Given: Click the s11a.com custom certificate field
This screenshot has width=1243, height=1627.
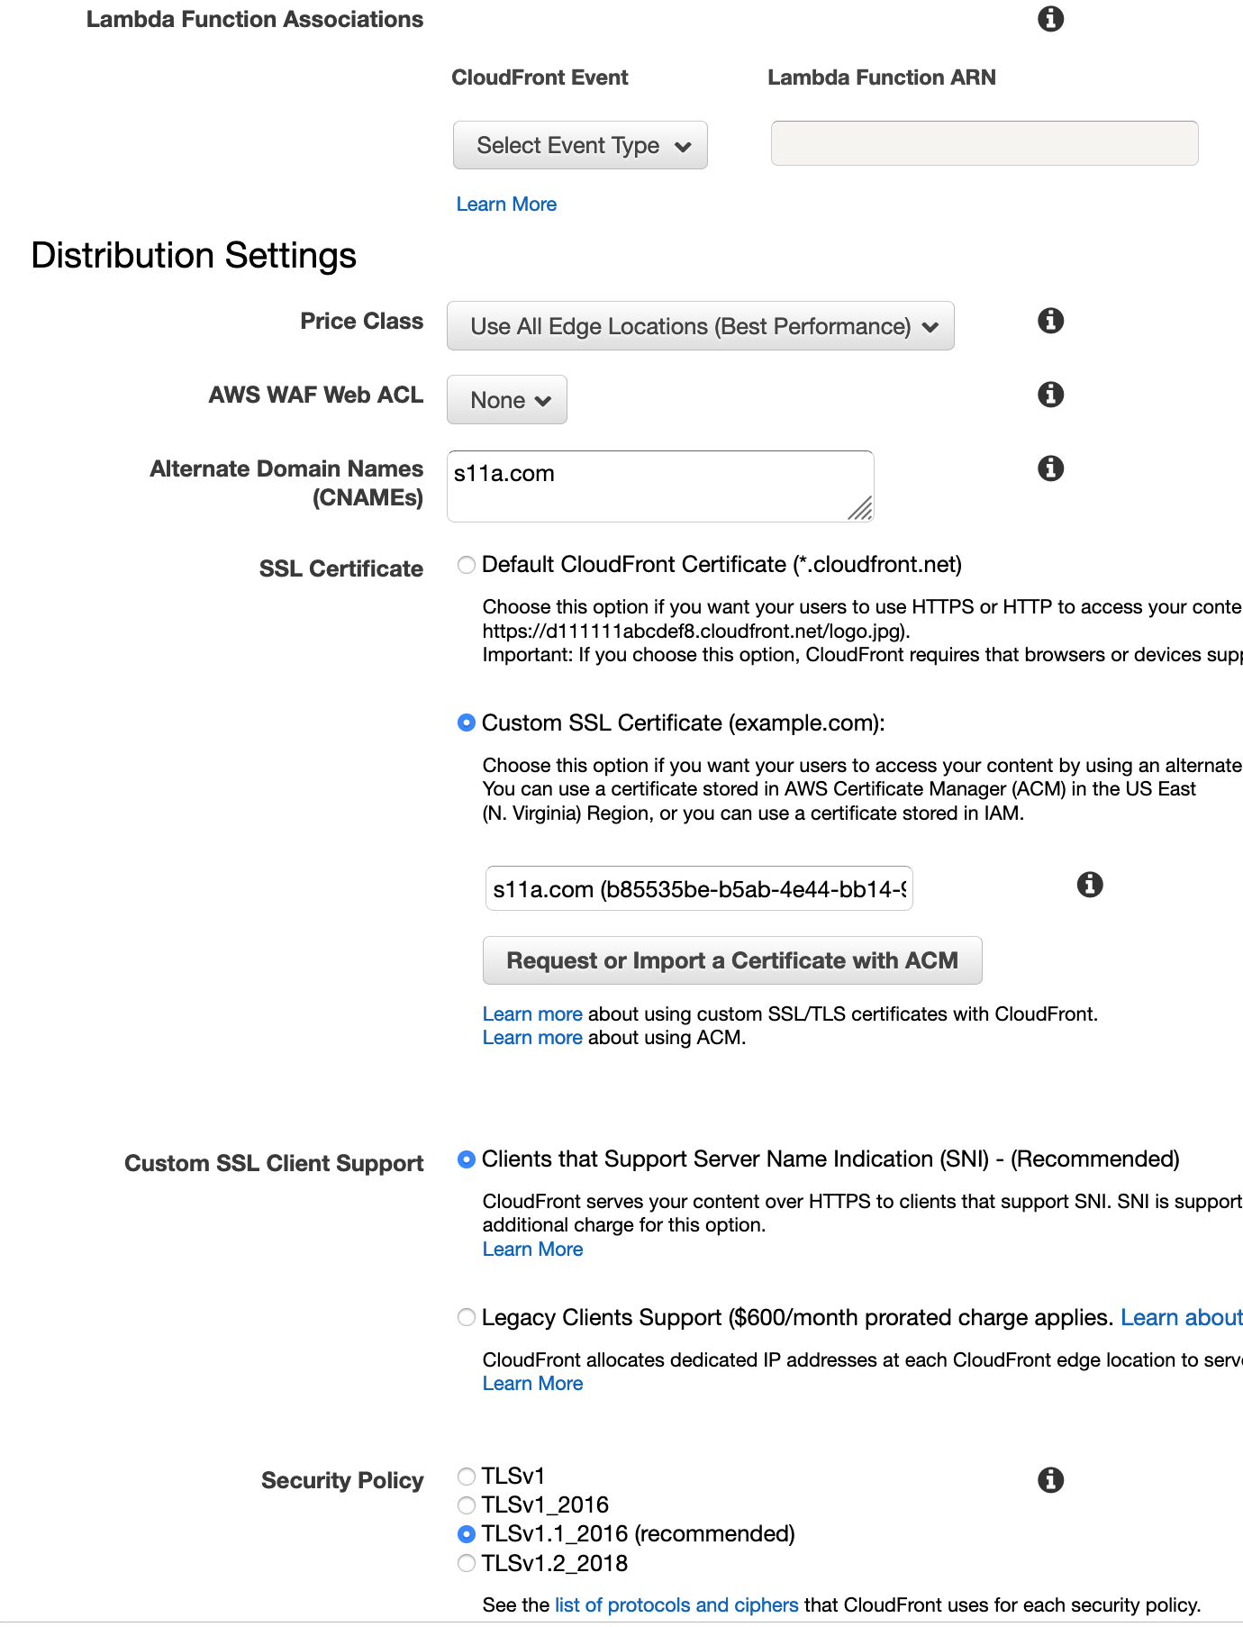Looking at the screenshot, I should tap(699, 889).
